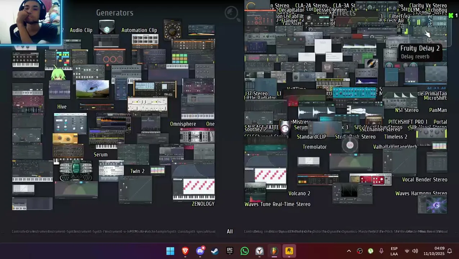Select the Little Radiator effect
The height and width of the screenshot is (259, 459).
(x=260, y=98)
